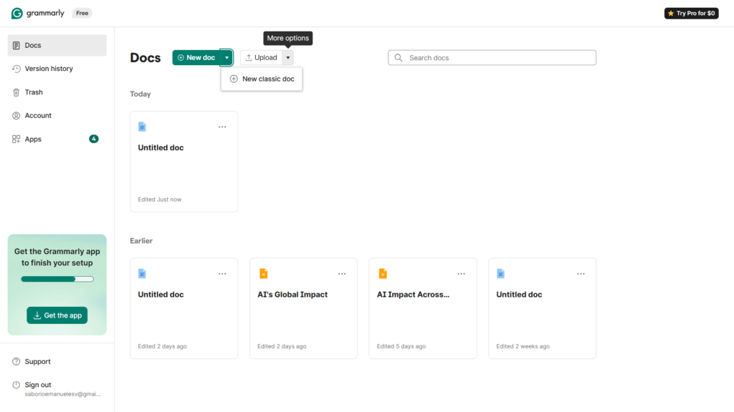The height and width of the screenshot is (412, 734).
Task: Click the setup progress bar in the app promo
Action: pos(57,279)
